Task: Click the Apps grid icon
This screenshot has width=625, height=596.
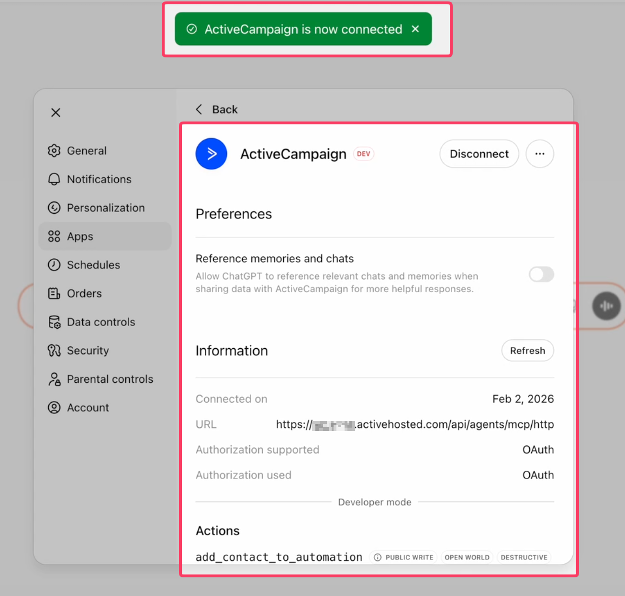Action: [x=54, y=236]
